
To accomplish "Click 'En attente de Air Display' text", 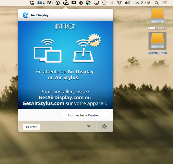I will coord(65,72).
